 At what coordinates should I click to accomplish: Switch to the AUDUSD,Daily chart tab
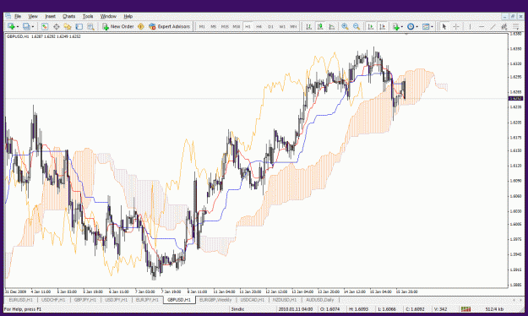[319, 300]
